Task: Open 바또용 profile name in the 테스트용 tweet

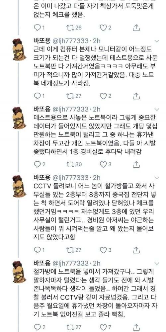Action: 42,109
